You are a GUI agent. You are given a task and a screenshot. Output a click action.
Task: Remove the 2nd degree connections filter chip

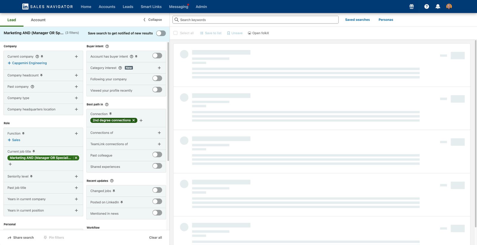point(134,120)
